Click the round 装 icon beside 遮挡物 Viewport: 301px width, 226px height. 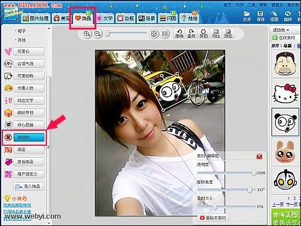pyautogui.click(x=8, y=137)
